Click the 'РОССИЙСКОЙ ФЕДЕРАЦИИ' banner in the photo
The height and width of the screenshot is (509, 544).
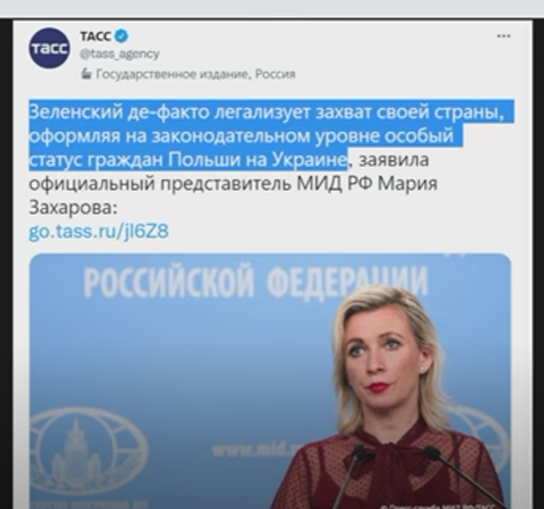(x=255, y=281)
